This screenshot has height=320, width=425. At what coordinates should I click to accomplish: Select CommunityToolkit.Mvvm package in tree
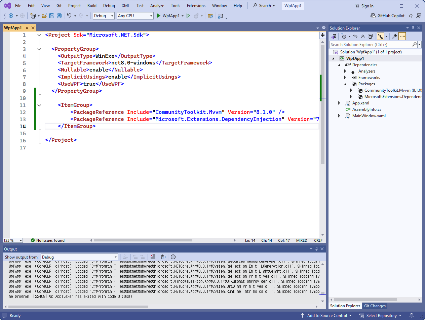(x=393, y=90)
